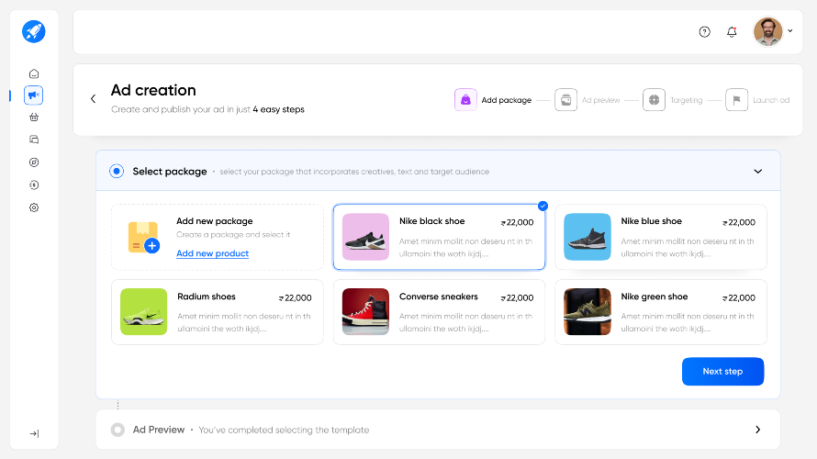Open notifications bell icon
Image resolution: width=817 pixels, height=459 pixels.
732,32
